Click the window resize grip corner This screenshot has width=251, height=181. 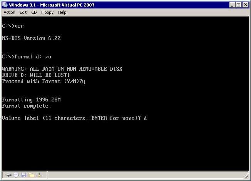246,176
